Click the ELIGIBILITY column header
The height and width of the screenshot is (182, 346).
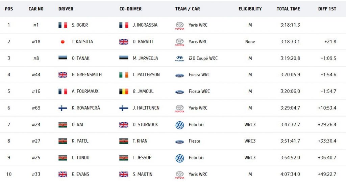point(250,9)
